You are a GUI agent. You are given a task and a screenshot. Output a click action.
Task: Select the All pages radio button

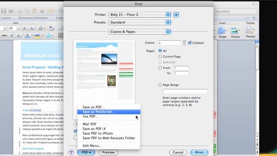[160, 51]
